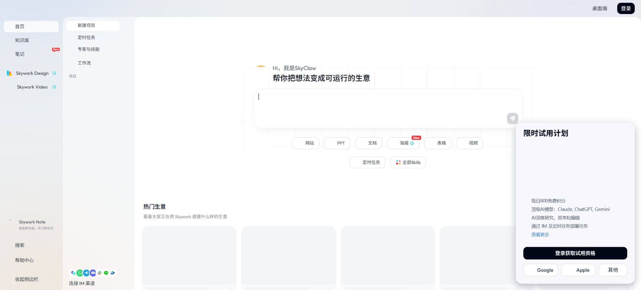Click the 每日800免费积分 line
641x290 pixels.
548,201
